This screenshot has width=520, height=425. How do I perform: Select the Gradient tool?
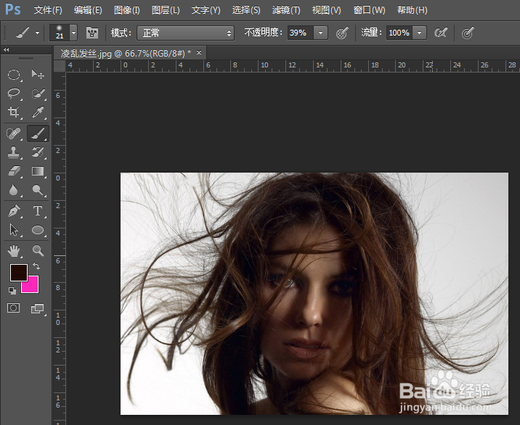click(x=38, y=171)
